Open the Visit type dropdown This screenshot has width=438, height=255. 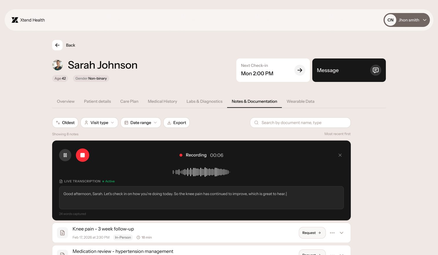click(x=99, y=123)
